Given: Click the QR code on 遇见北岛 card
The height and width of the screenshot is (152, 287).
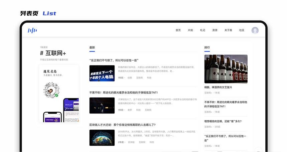Looking at the screenshot, I should pyautogui.click(x=50, y=90).
